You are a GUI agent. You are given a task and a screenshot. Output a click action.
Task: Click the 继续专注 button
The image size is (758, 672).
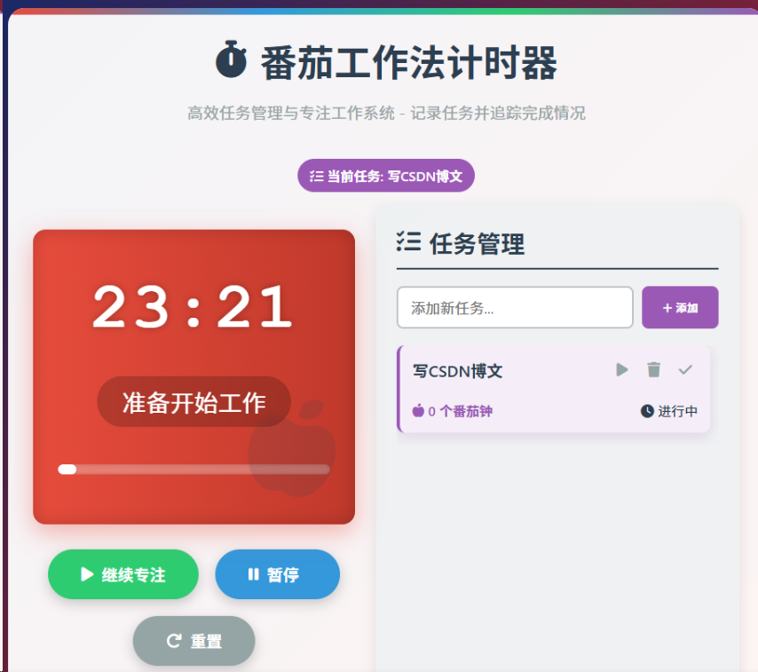(123, 574)
